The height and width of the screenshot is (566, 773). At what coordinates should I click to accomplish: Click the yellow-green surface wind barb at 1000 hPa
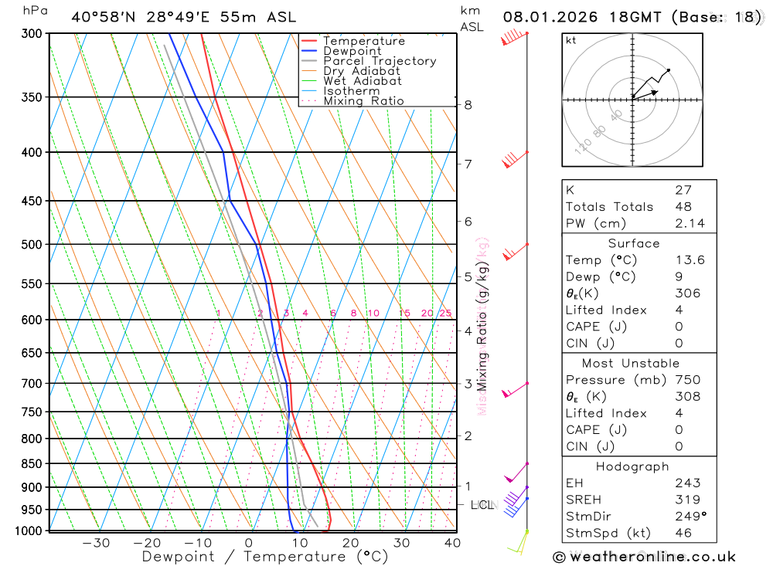click(x=518, y=542)
